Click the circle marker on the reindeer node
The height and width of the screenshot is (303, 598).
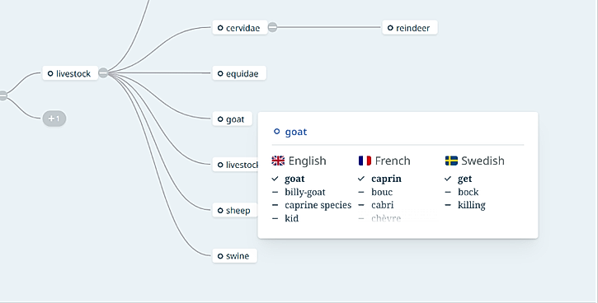pyautogui.click(x=390, y=28)
